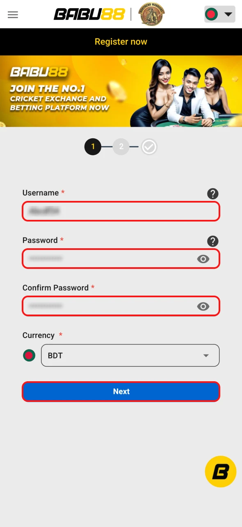Open the Password help question mark
The image size is (242, 527).
coord(213,241)
